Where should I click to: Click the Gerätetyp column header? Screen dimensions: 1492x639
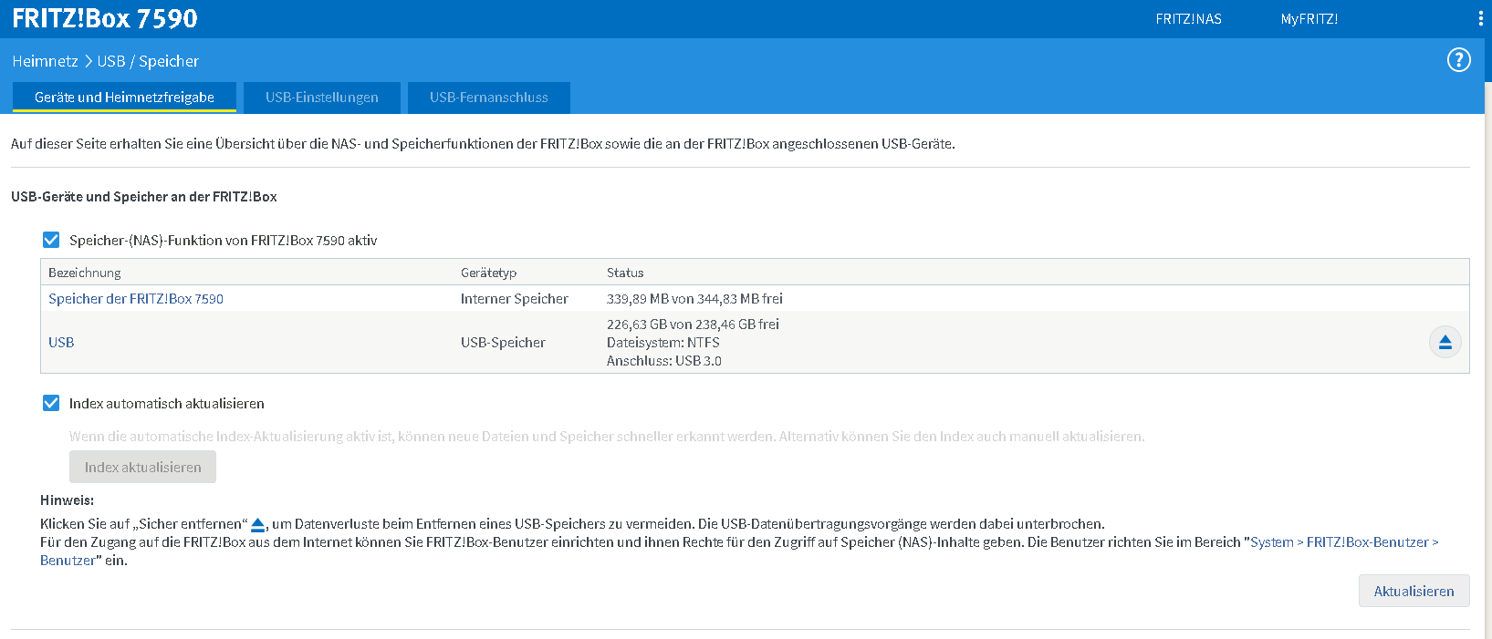tap(488, 273)
